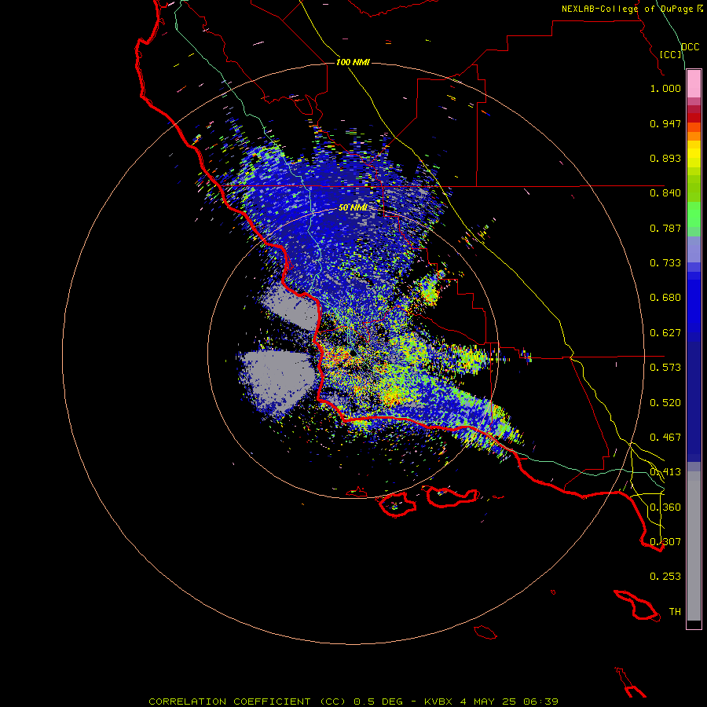The image size is (707, 707).
Task: Click the 0.627 scale label
Action: 665,333
